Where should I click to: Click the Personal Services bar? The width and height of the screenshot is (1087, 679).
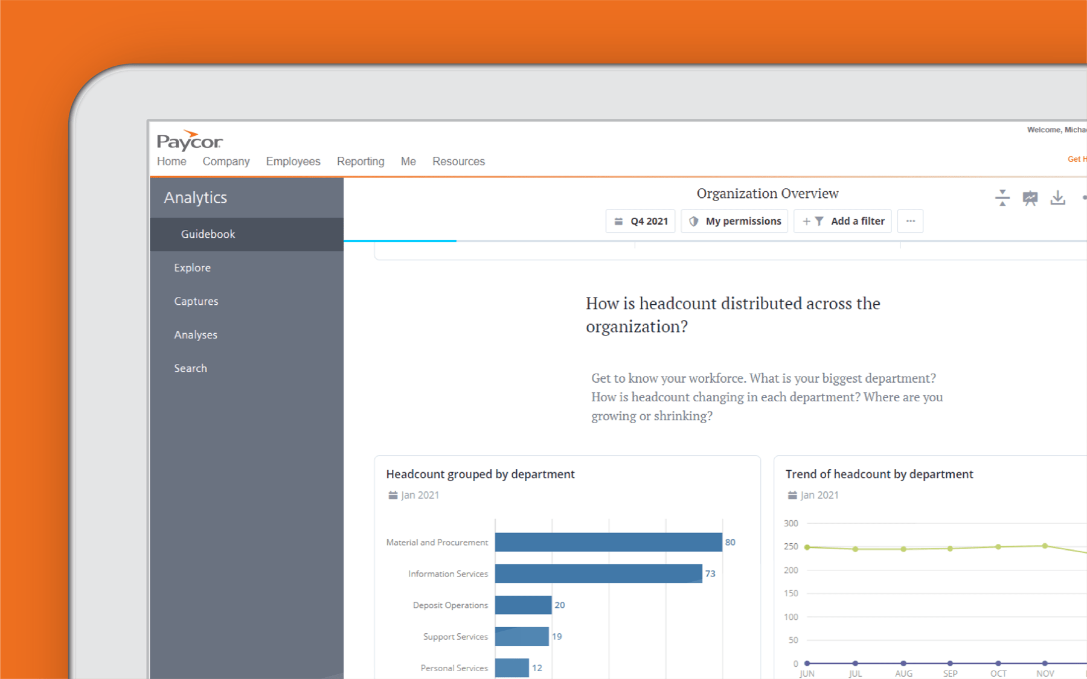[512, 668]
